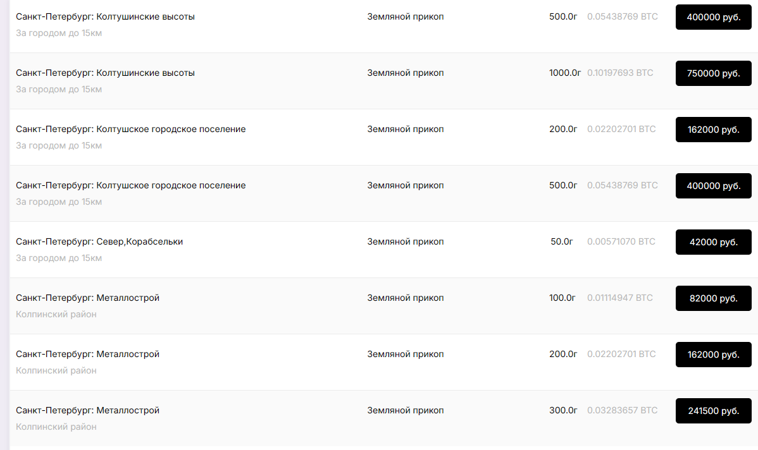Select the 241500 руб. price button

pyautogui.click(x=713, y=411)
